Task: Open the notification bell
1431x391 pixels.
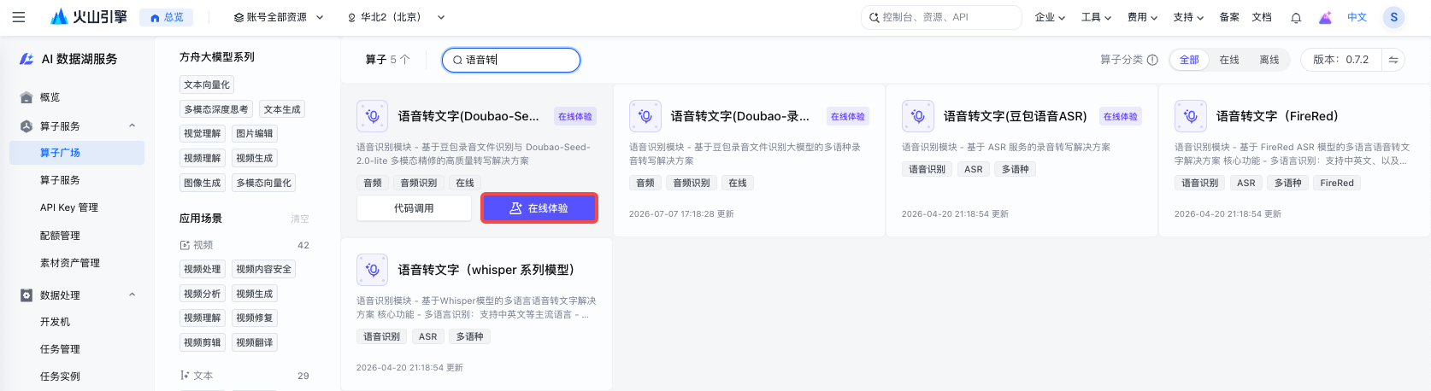Action: (1296, 17)
